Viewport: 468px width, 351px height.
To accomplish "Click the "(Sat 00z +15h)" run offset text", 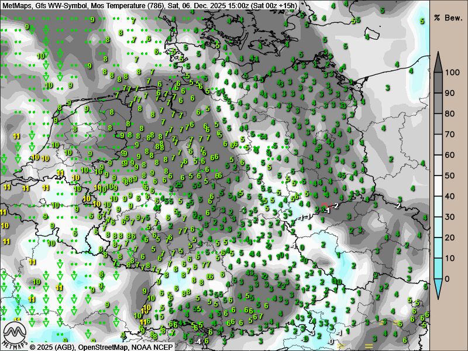I will tap(272, 5).
